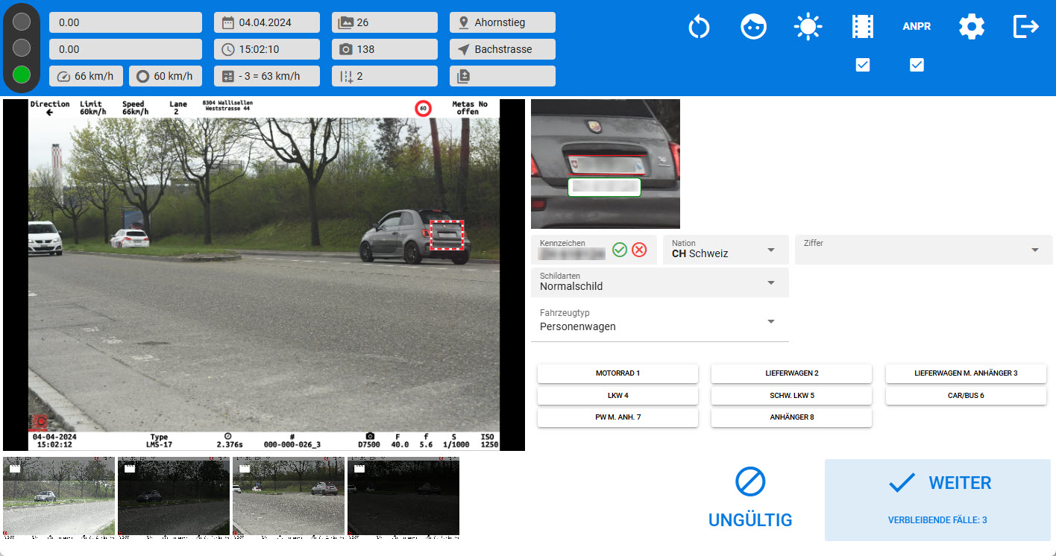The height and width of the screenshot is (556, 1056).
Task: Expand the Ziffer dropdown
Action: click(x=923, y=250)
